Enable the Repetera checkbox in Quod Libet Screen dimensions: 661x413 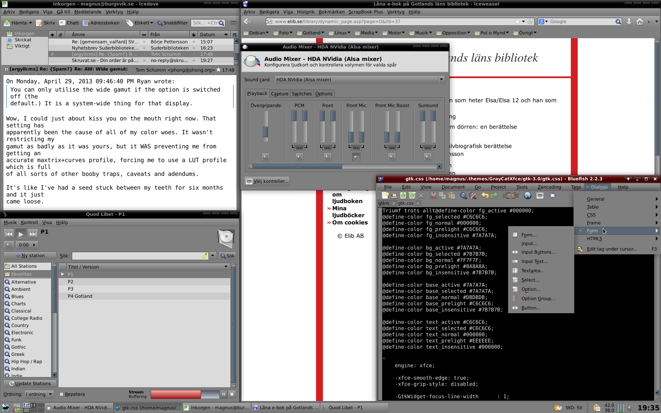pyautogui.click(x=62, y=394)
